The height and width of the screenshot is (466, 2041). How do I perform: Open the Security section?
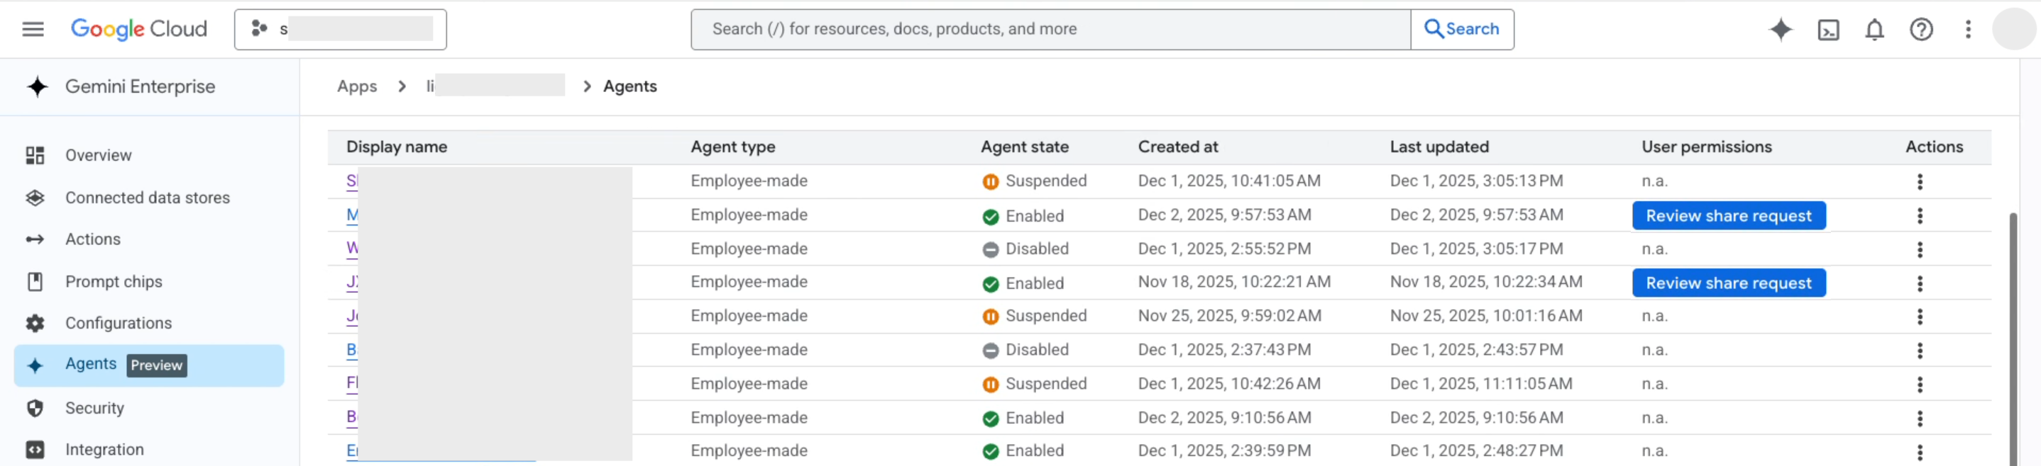[x=94, y=408]
